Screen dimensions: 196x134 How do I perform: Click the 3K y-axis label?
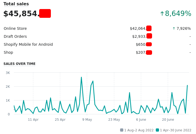8,73
